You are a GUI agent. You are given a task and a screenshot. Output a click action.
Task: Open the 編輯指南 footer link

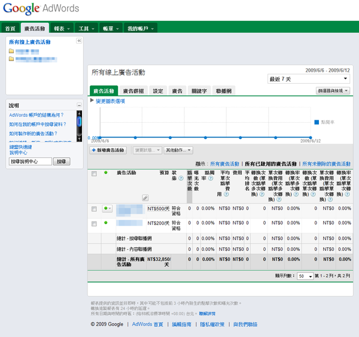[x=181, y=324]
